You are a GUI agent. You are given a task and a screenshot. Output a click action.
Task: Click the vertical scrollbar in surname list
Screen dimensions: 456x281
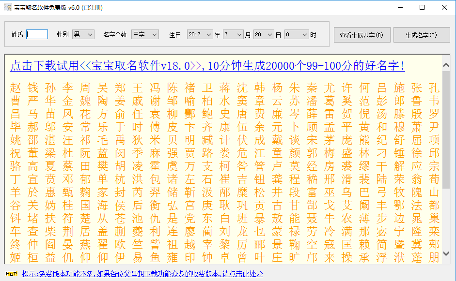446,130
